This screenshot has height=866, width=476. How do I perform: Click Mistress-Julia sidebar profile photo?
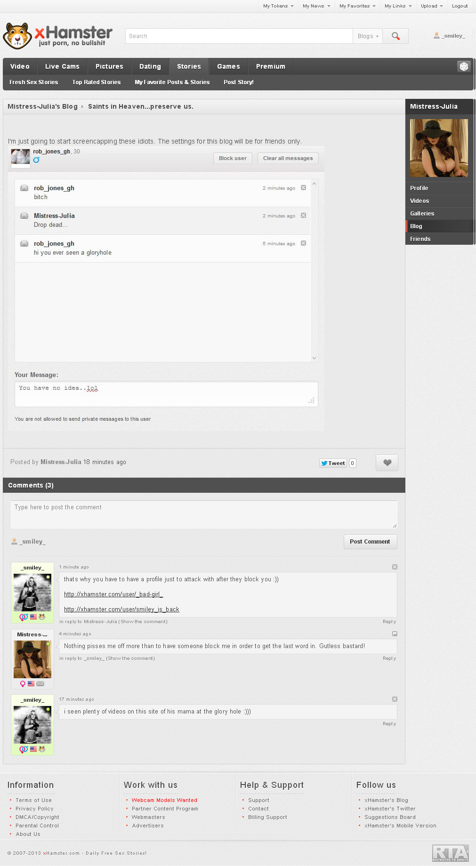coord(439,148)
